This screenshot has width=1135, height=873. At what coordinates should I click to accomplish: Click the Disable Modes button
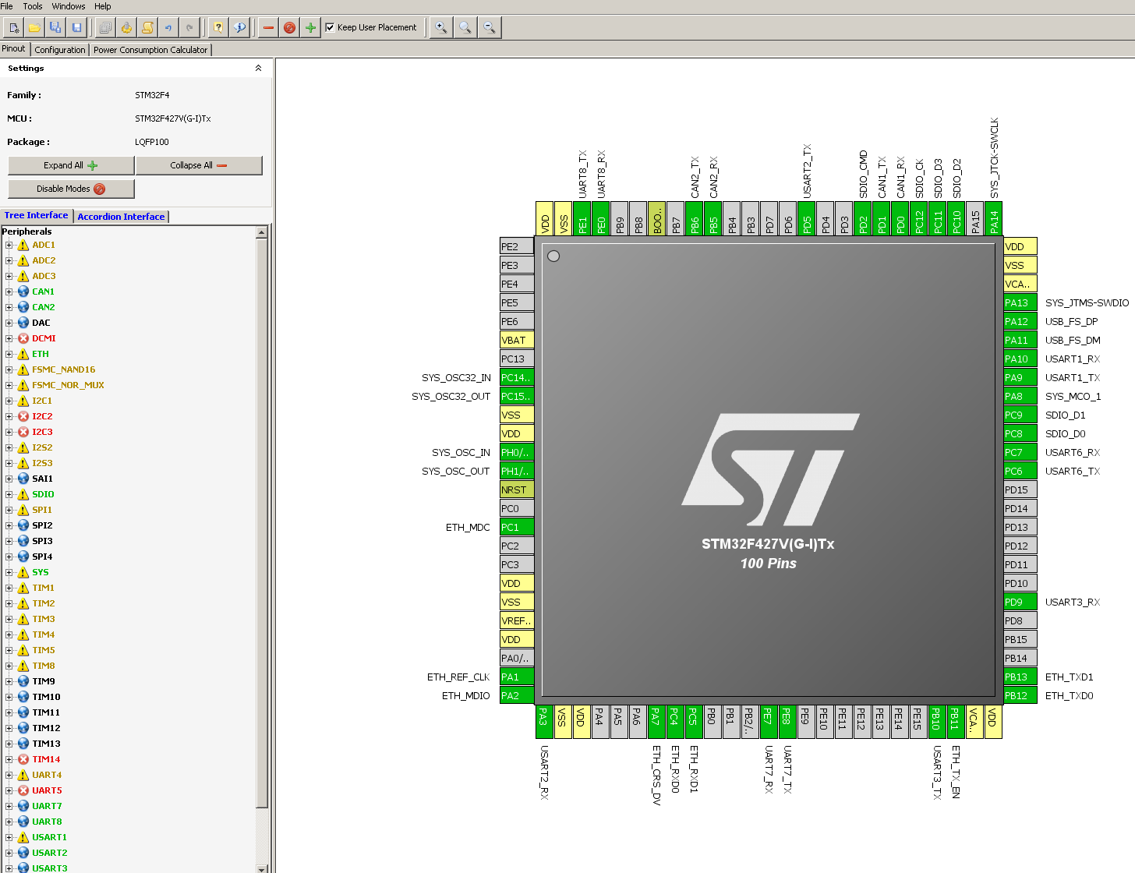(71, 189)
